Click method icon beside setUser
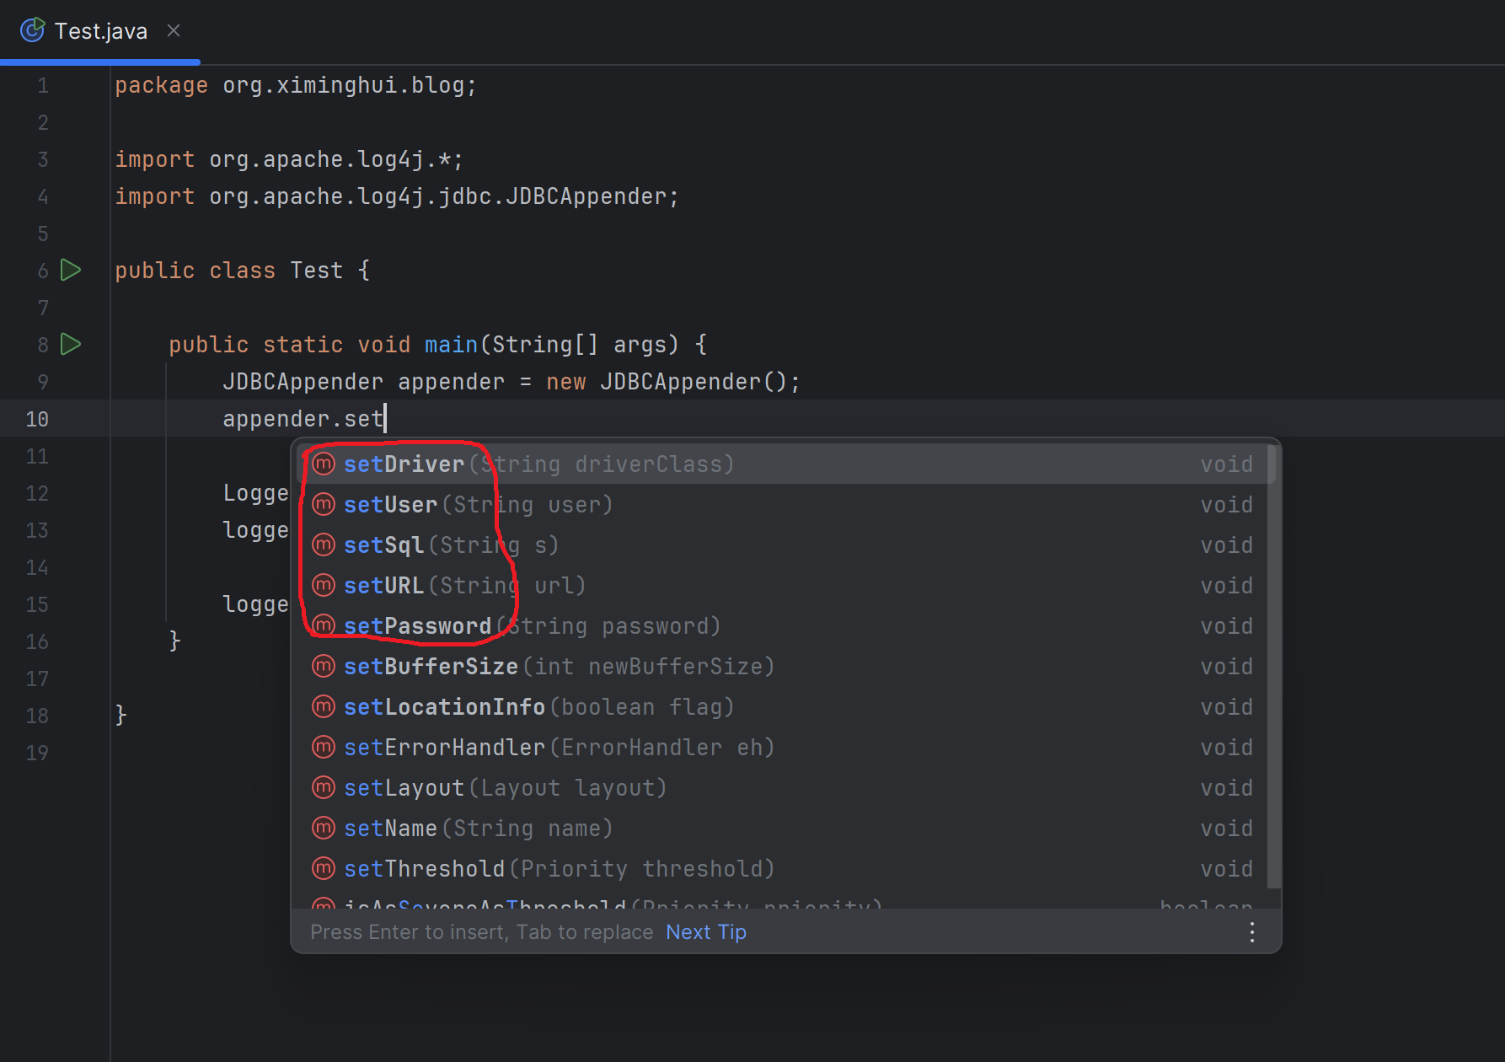 (x=324, y=504)
